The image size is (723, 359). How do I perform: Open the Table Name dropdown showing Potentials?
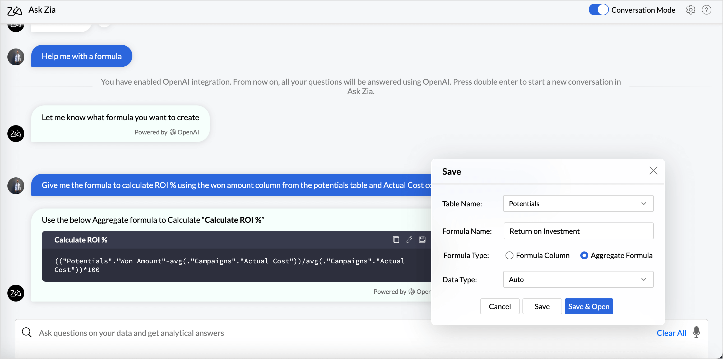[x=578, y=203]
